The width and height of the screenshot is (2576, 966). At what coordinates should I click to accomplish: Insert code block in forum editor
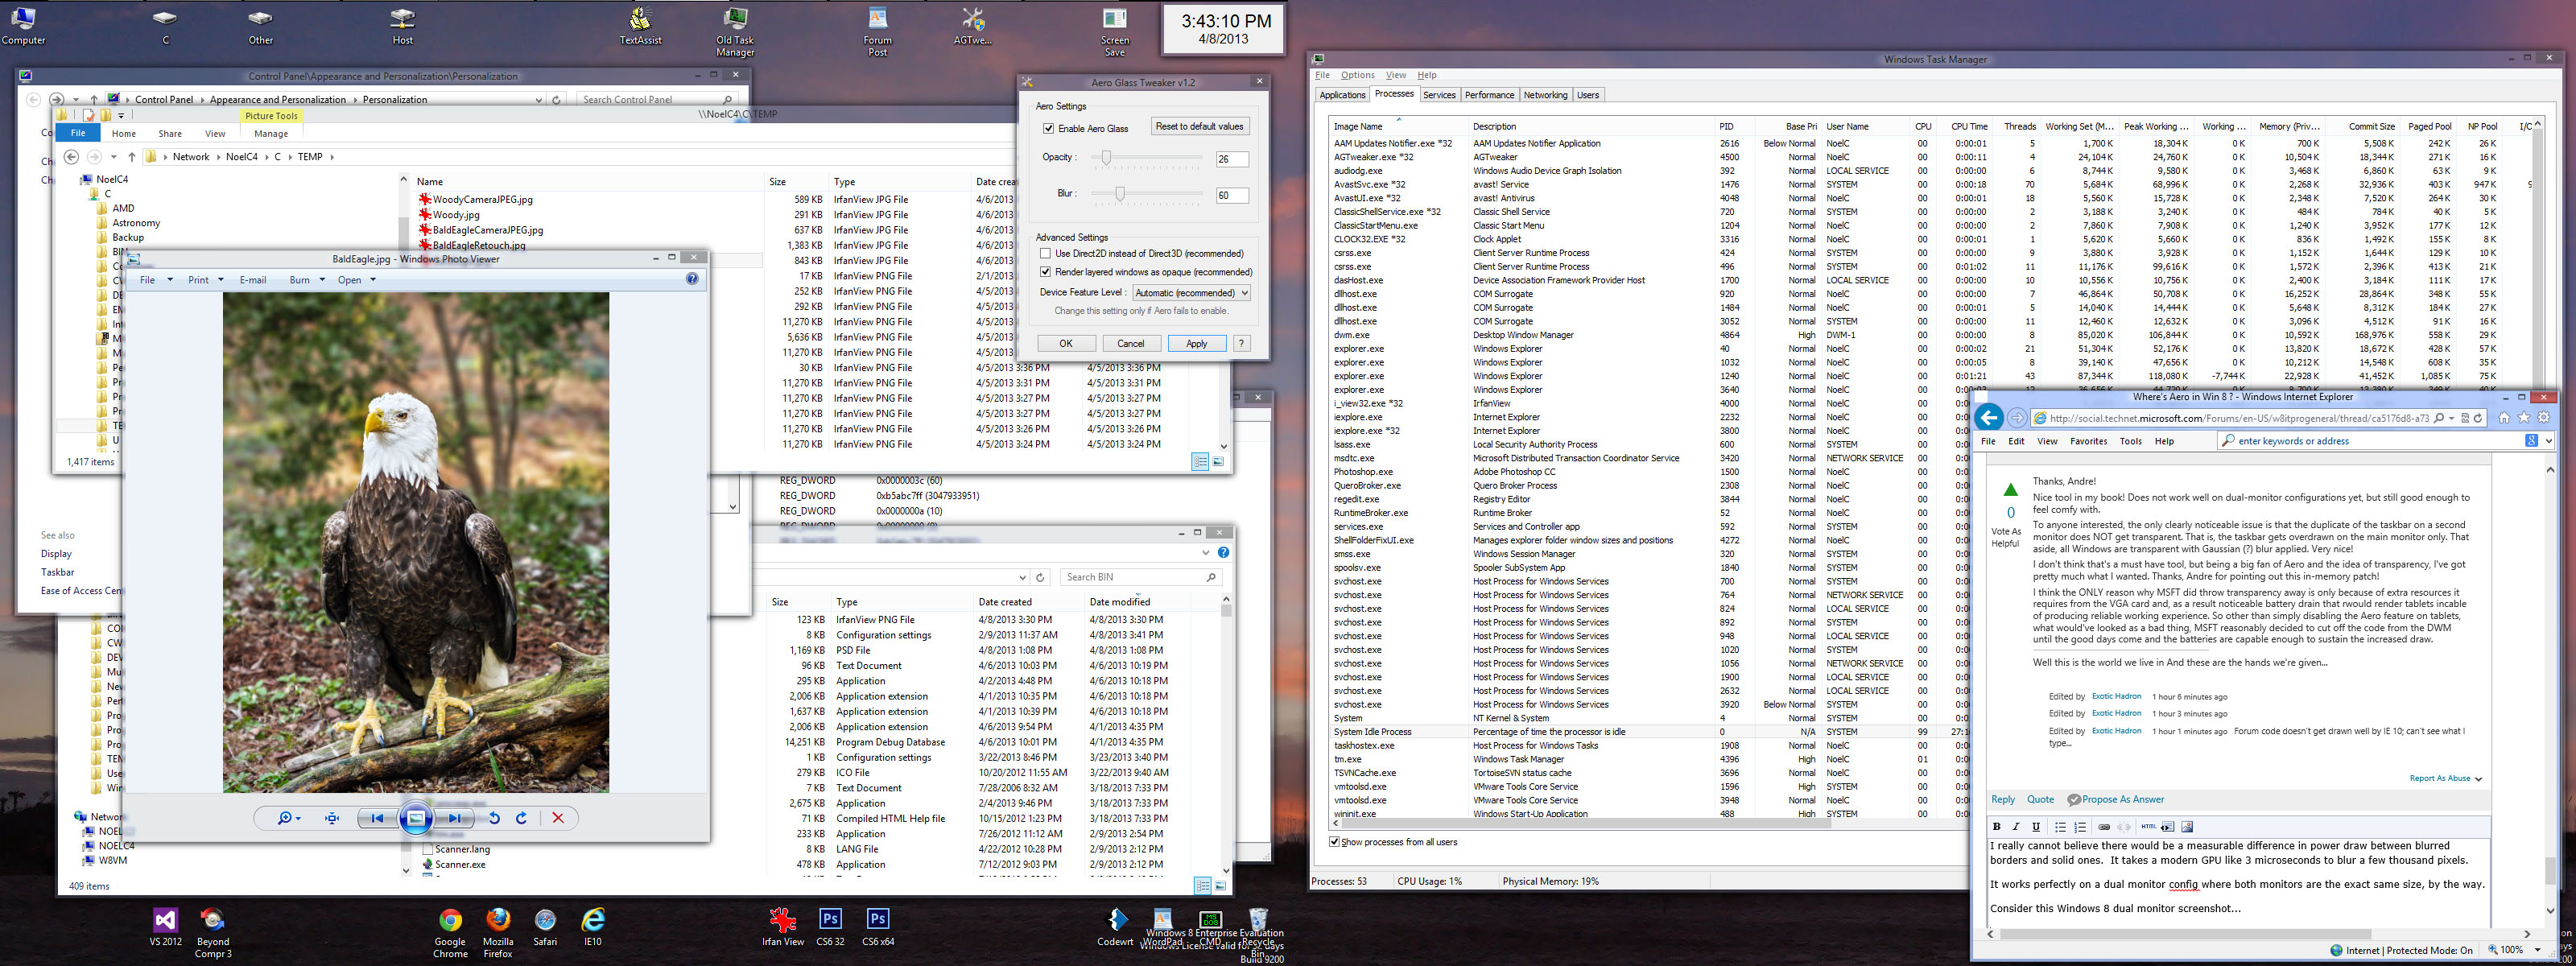2168,827
